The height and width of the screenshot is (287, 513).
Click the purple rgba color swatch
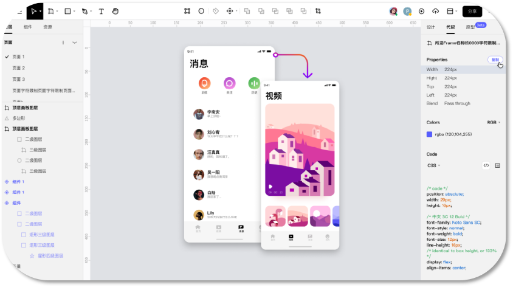click(430, 134)
